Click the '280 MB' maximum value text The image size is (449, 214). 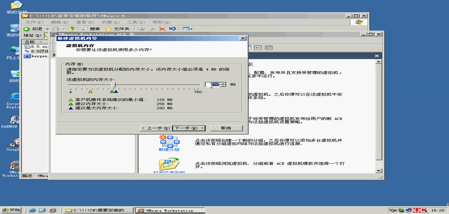(x=165, y=108)
